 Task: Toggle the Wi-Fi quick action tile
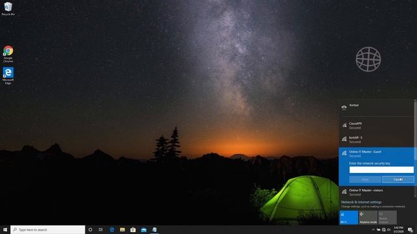pyautogui.click(x=349, y=218)
